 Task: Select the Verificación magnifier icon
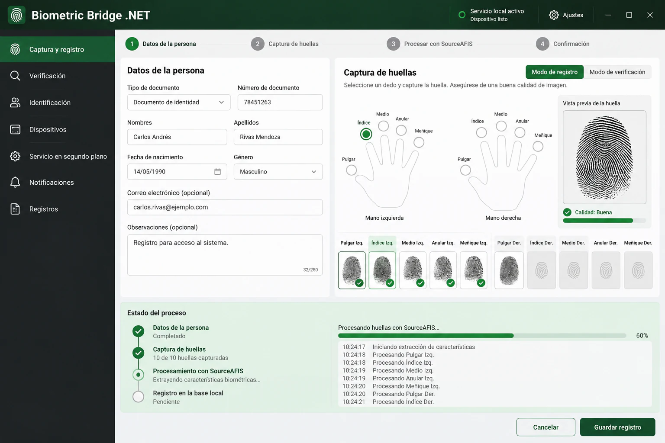(15, 76)
